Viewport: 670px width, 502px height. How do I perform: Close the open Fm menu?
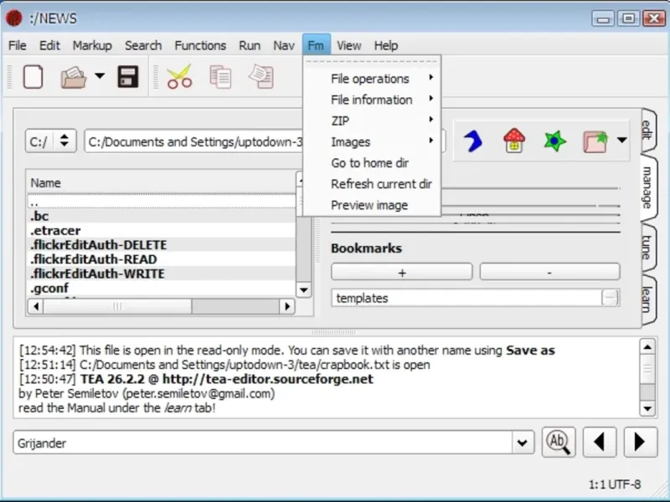(x=317, y=45)
